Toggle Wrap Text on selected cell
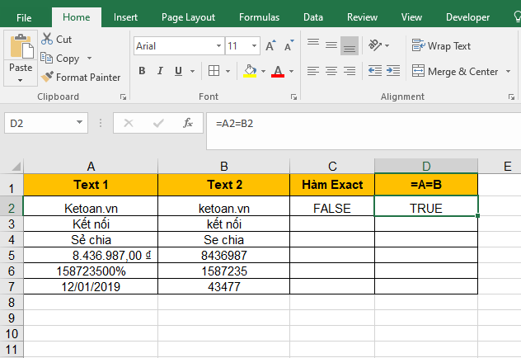Image resolution: width=521 pixels, height=358 pixels. click(x=442, y=46)
